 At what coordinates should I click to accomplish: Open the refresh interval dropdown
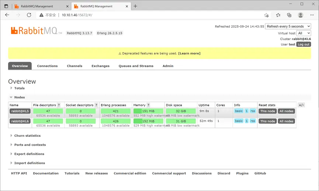(x=288, y=27)
